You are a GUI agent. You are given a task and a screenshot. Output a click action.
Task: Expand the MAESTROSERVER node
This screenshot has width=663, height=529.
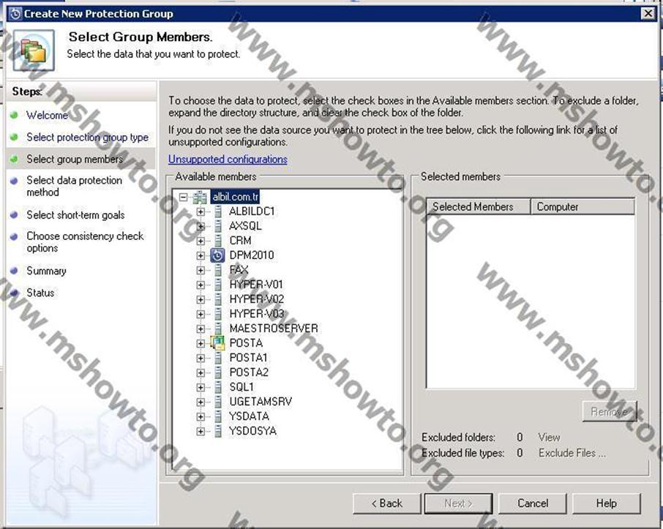(201, 329)
